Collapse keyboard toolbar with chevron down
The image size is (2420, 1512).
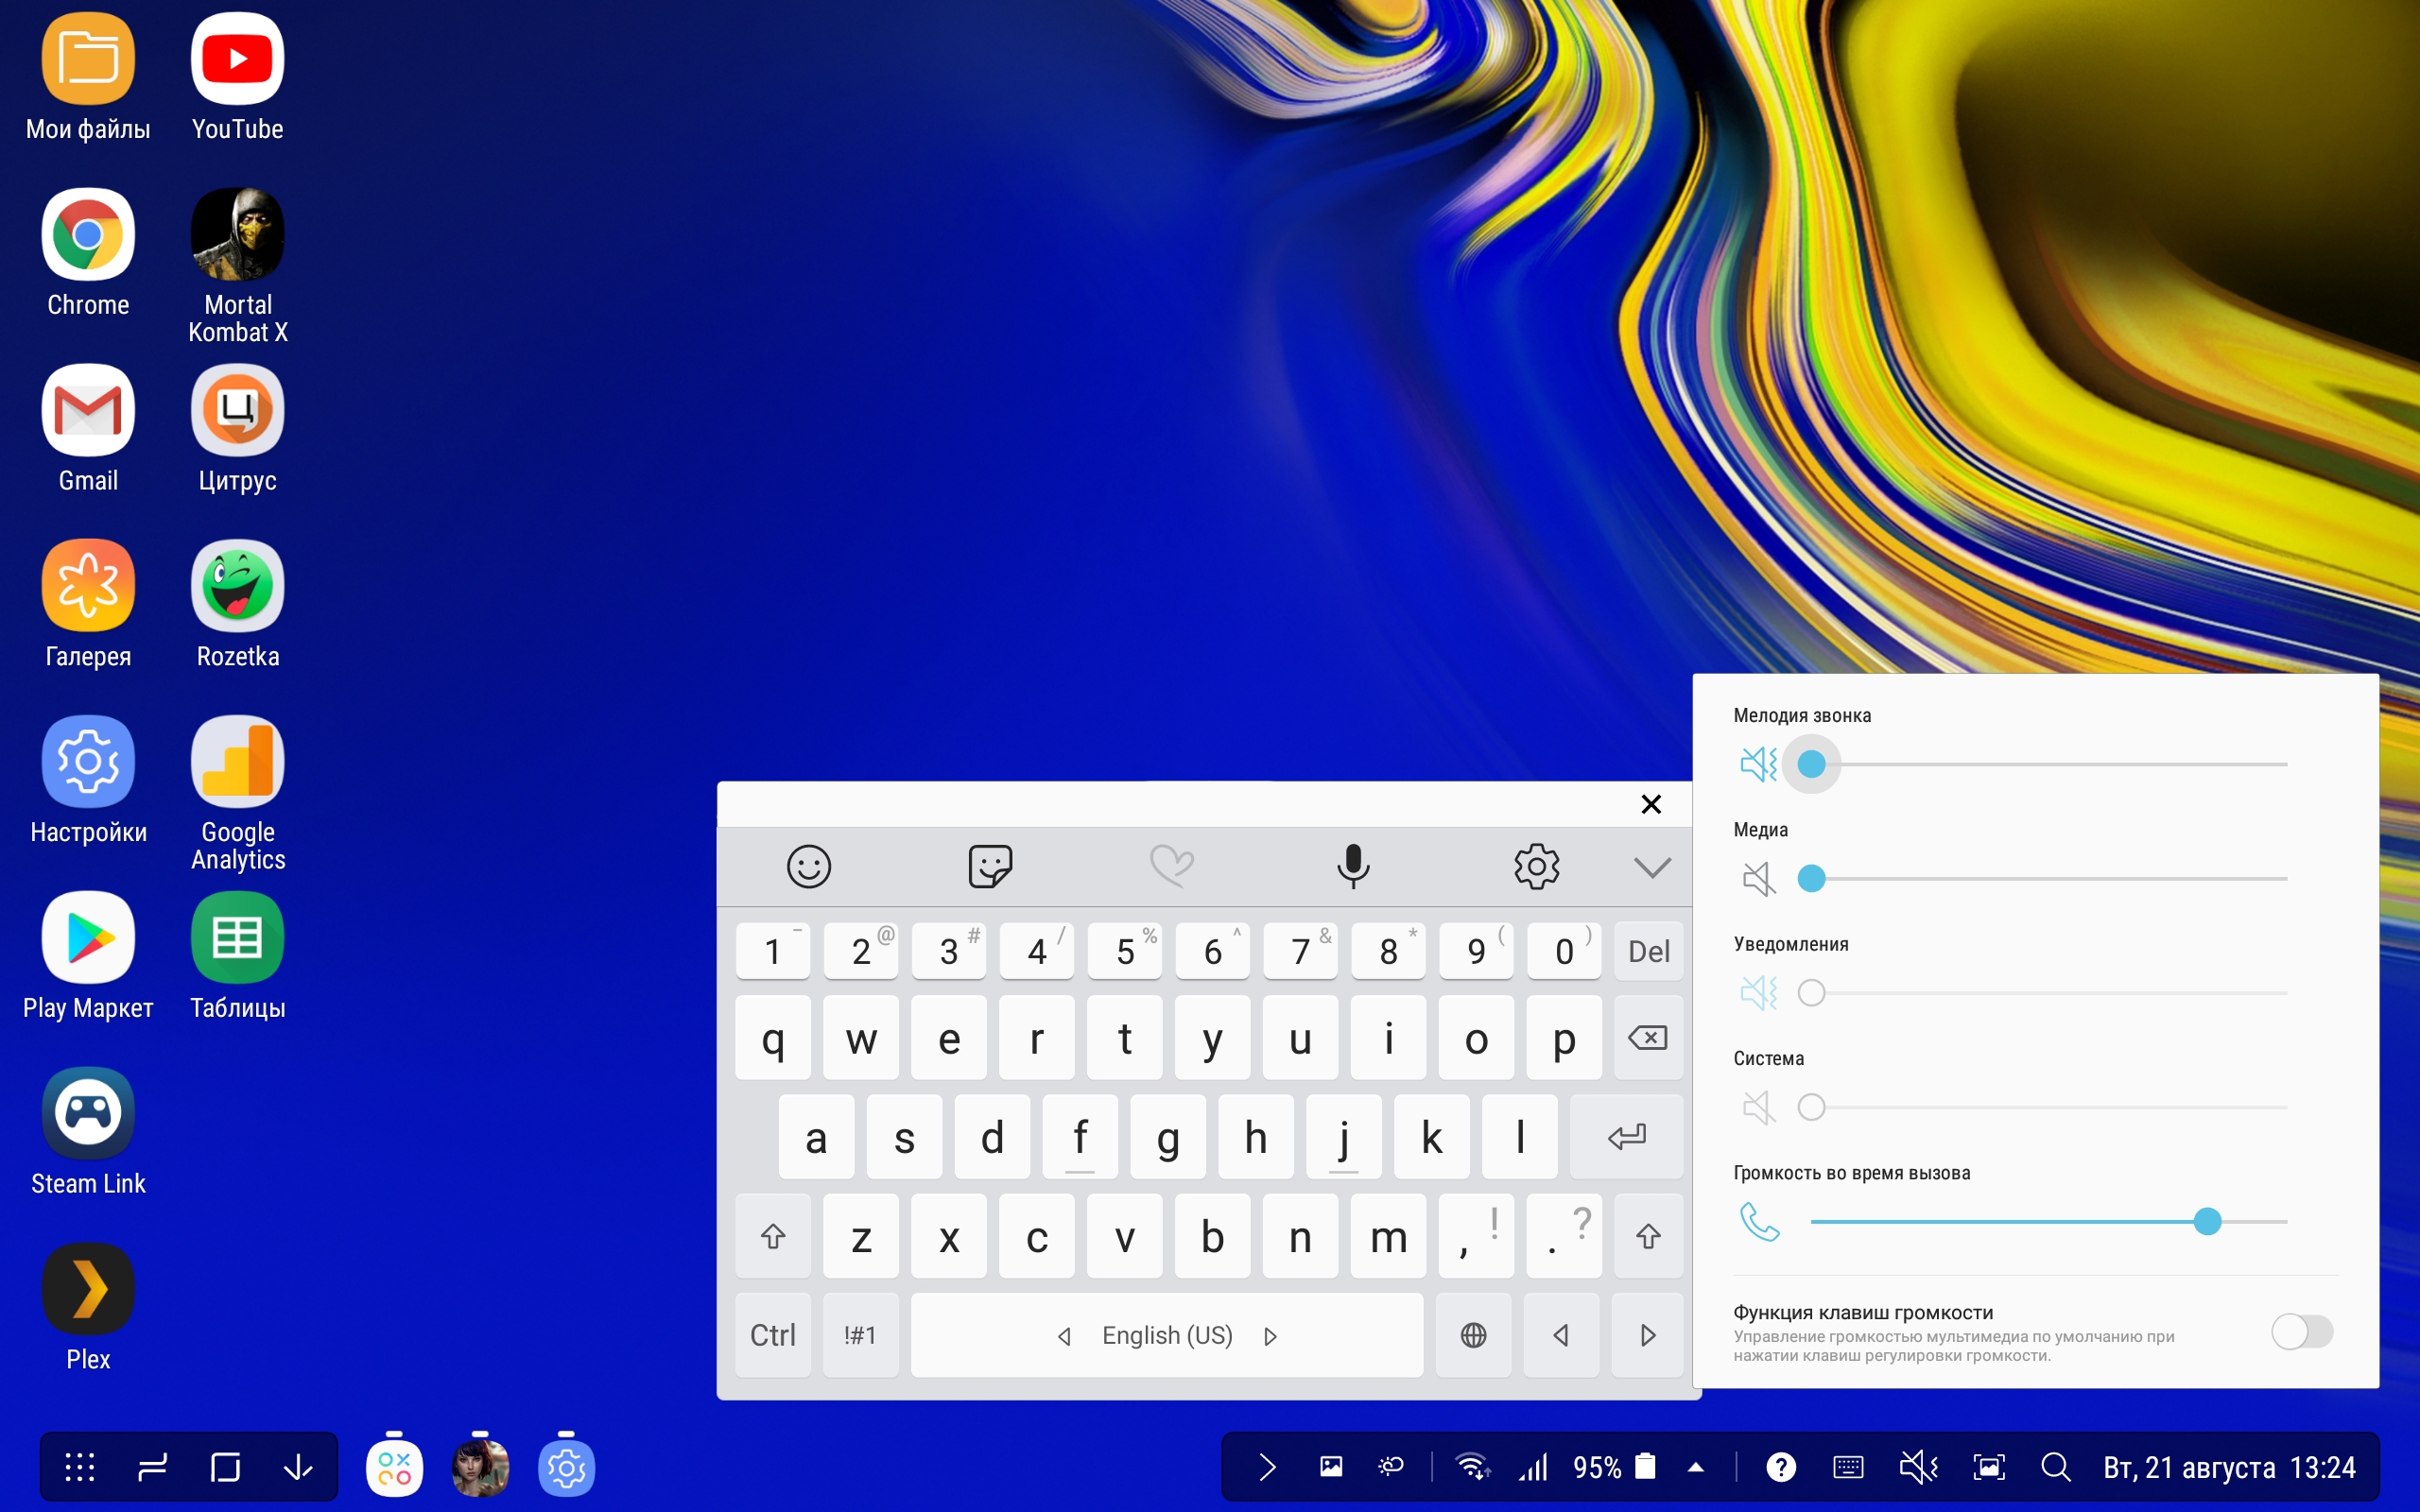point(1652,866)
